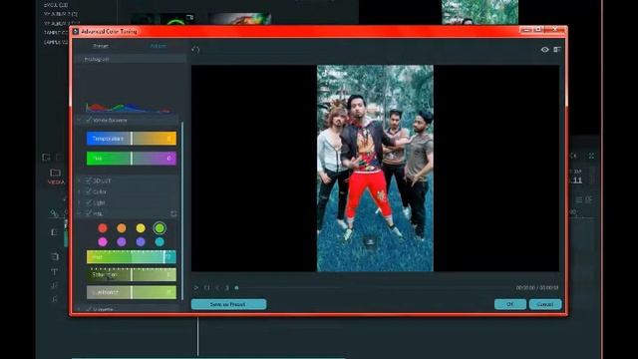
Task: Click the HSL Hue slider
Action: pos(132,257)
